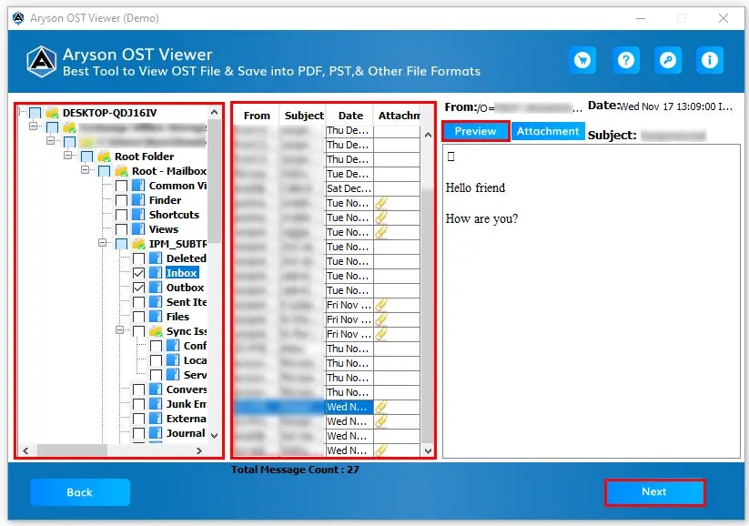Uncheck the Inbox checkbox

[x=138, y=273]
